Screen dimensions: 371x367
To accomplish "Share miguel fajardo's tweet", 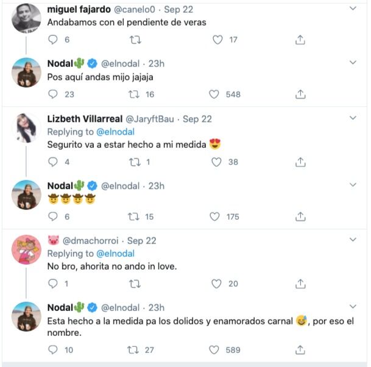I will pyautogui.click(x=300, y=40).
